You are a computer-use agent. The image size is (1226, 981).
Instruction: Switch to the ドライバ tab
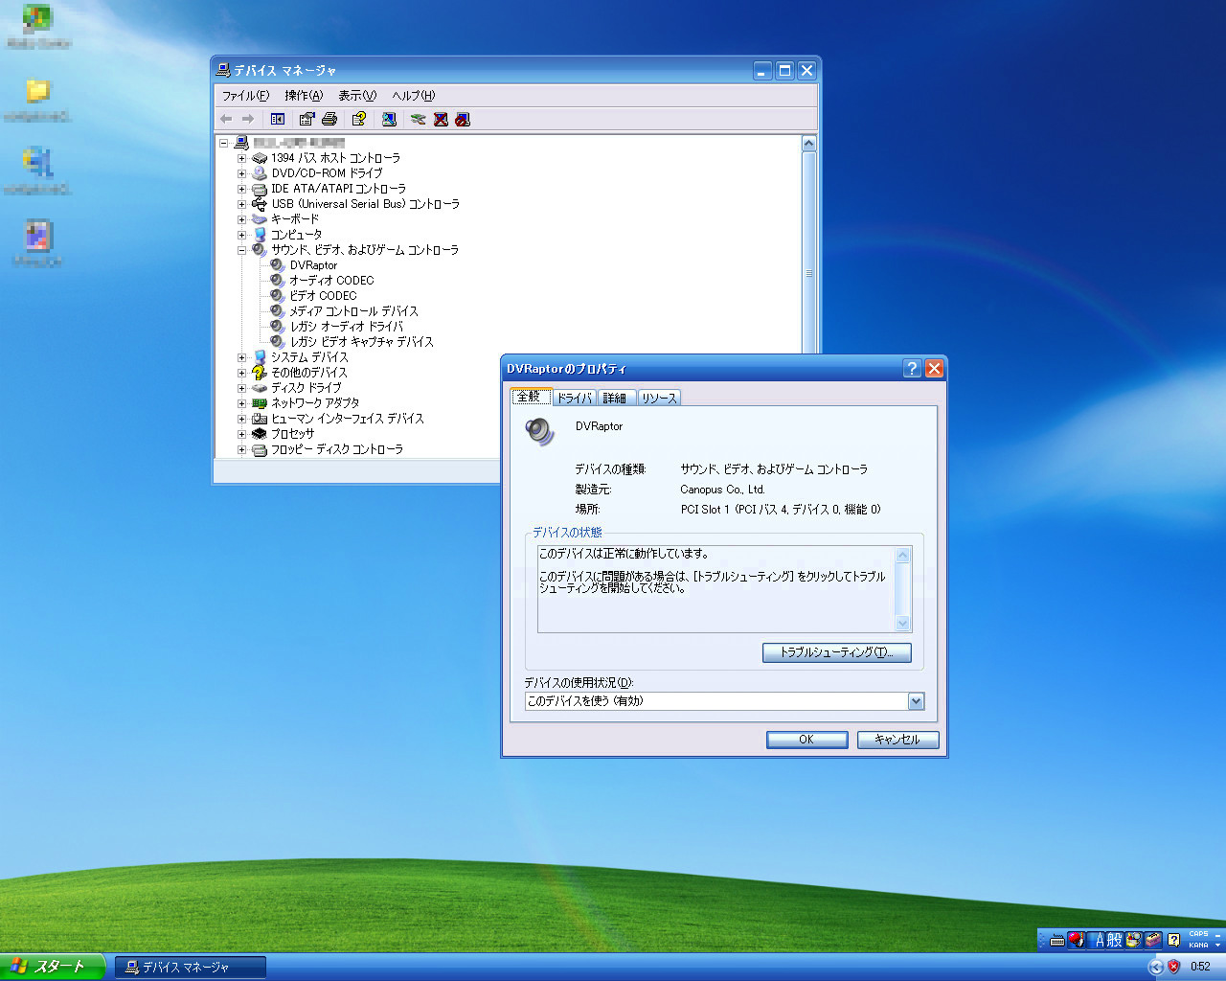pyautogui.click(x=575, y=398)
